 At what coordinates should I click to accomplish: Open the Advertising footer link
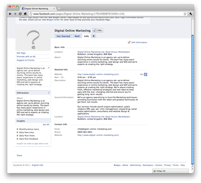pyautogui.click(x=135, y=165)
